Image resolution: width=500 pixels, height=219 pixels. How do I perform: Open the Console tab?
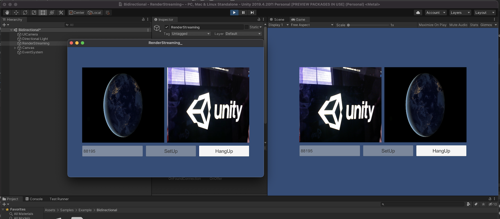[34, 199]
